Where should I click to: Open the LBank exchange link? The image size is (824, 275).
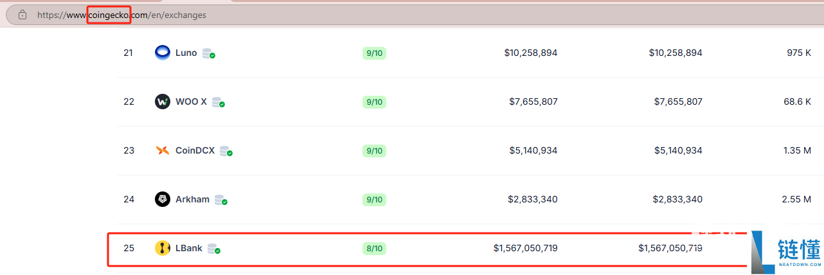coord(189,248)
